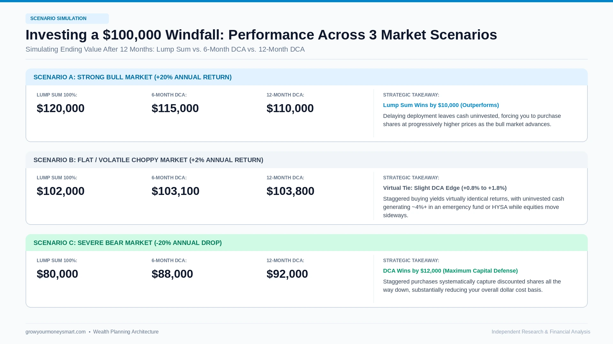
Task: Click the 12-MONTH DCA label in Scenario B
Action: coord(285,178)
